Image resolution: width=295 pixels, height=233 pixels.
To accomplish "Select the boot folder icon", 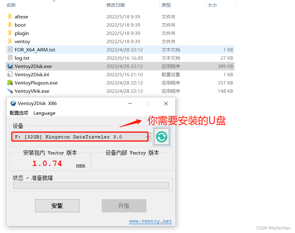I will pyautogui.click(x=10, y=25).
